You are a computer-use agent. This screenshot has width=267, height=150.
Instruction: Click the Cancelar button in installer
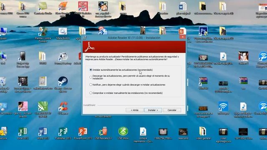point(172,110)
